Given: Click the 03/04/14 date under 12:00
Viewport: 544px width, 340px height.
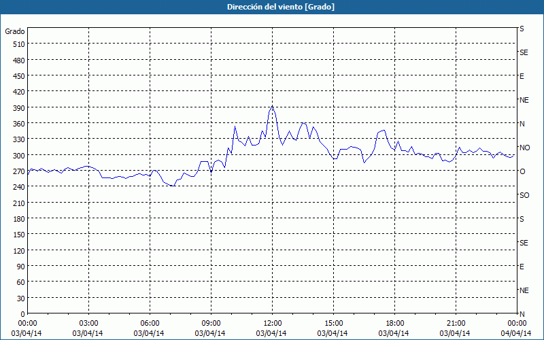Looking at the screenshot, I should pos(271,333).
